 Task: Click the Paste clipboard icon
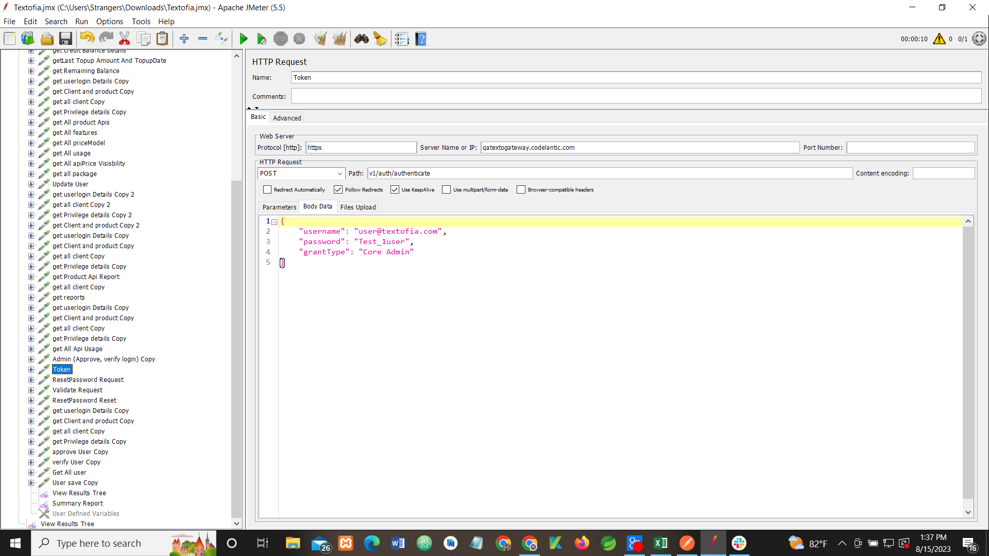pos(162,39)
